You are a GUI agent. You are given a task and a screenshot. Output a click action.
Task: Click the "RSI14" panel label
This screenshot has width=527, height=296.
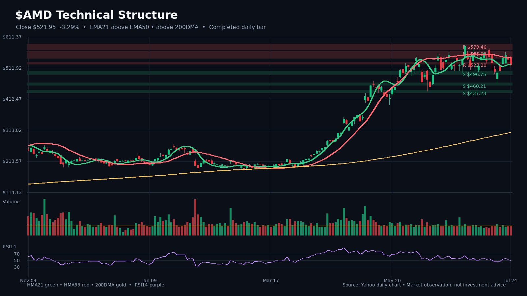pos(9,247)
